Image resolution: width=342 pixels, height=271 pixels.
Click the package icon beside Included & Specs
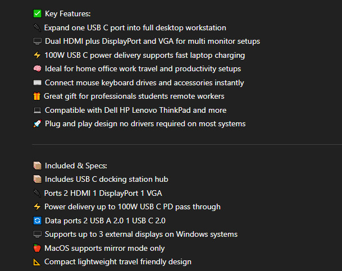(37, 166)
